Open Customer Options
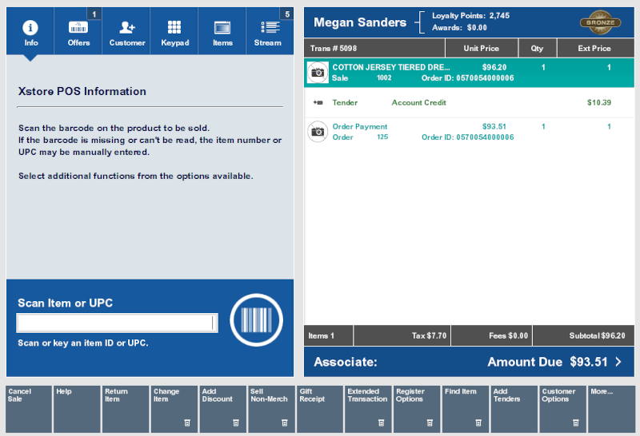This screenshot has height=436, width=640. [562, 409]
